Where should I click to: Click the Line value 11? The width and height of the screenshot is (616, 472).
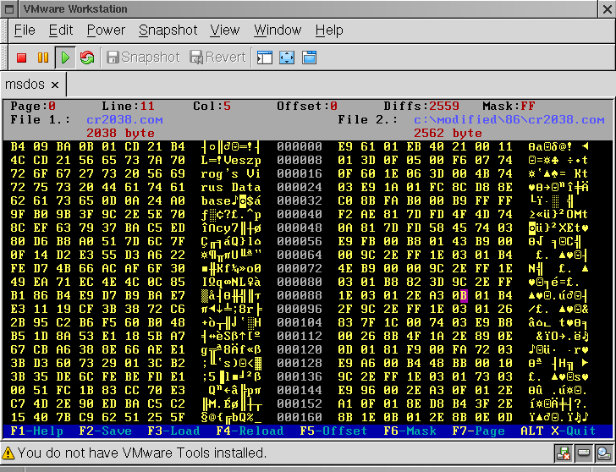[x=147, y=107]
